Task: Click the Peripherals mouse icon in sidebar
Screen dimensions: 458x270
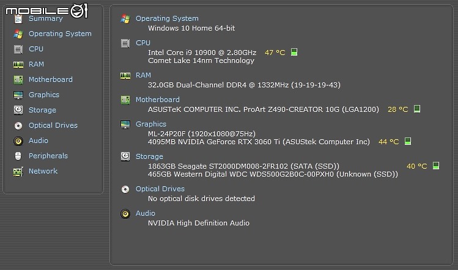Action: [x=18, y=156]
